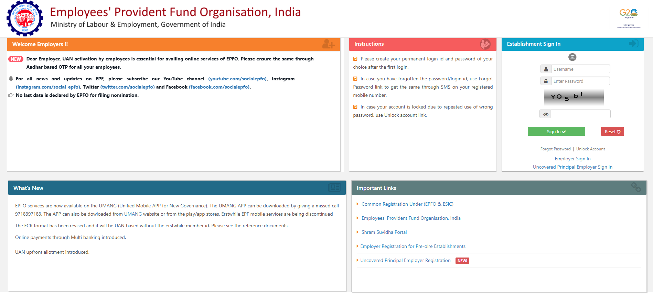Open the Unlock Account link
Image resolution: width=653 pixels, height=297 pixels.
point(590,149)
